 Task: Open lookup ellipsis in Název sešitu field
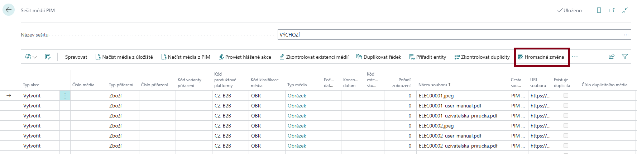click(626, 35)
